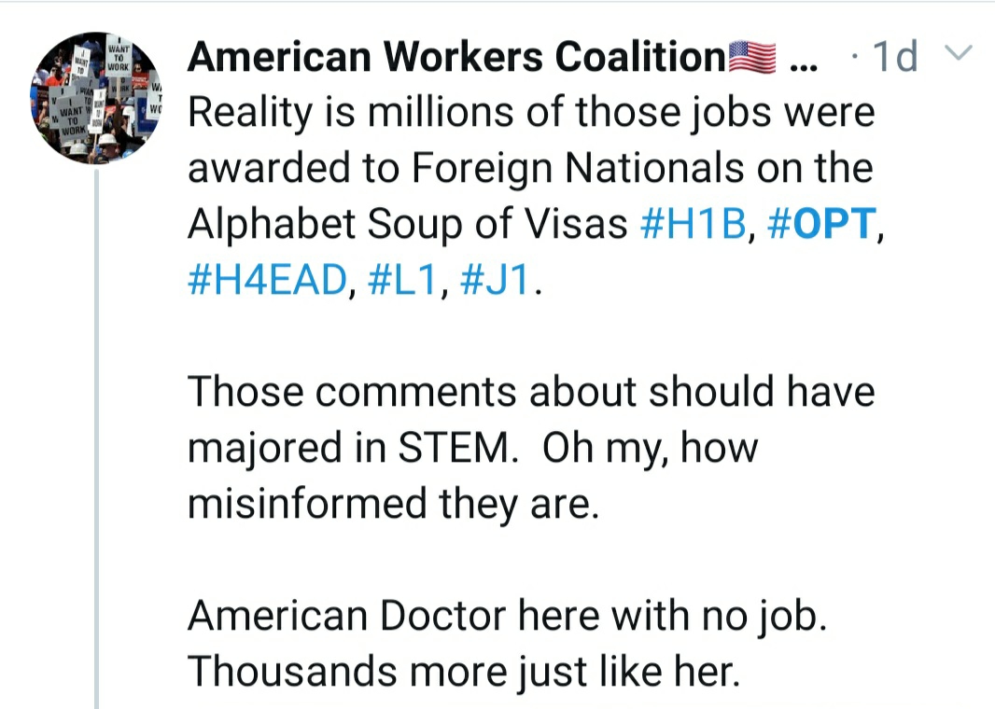
Task: Open the bold #OPT hashtag
Action: point(821,224)
